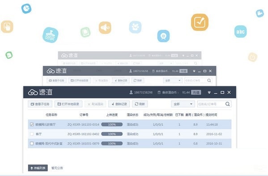
Task: Click the 100% progress bar of ZQ-XSXR-161031-0879
Action: point(112,143)
